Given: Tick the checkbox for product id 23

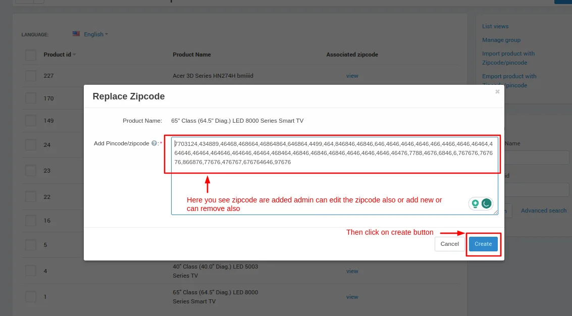Looking at the screenshot, I should point(31,171).
